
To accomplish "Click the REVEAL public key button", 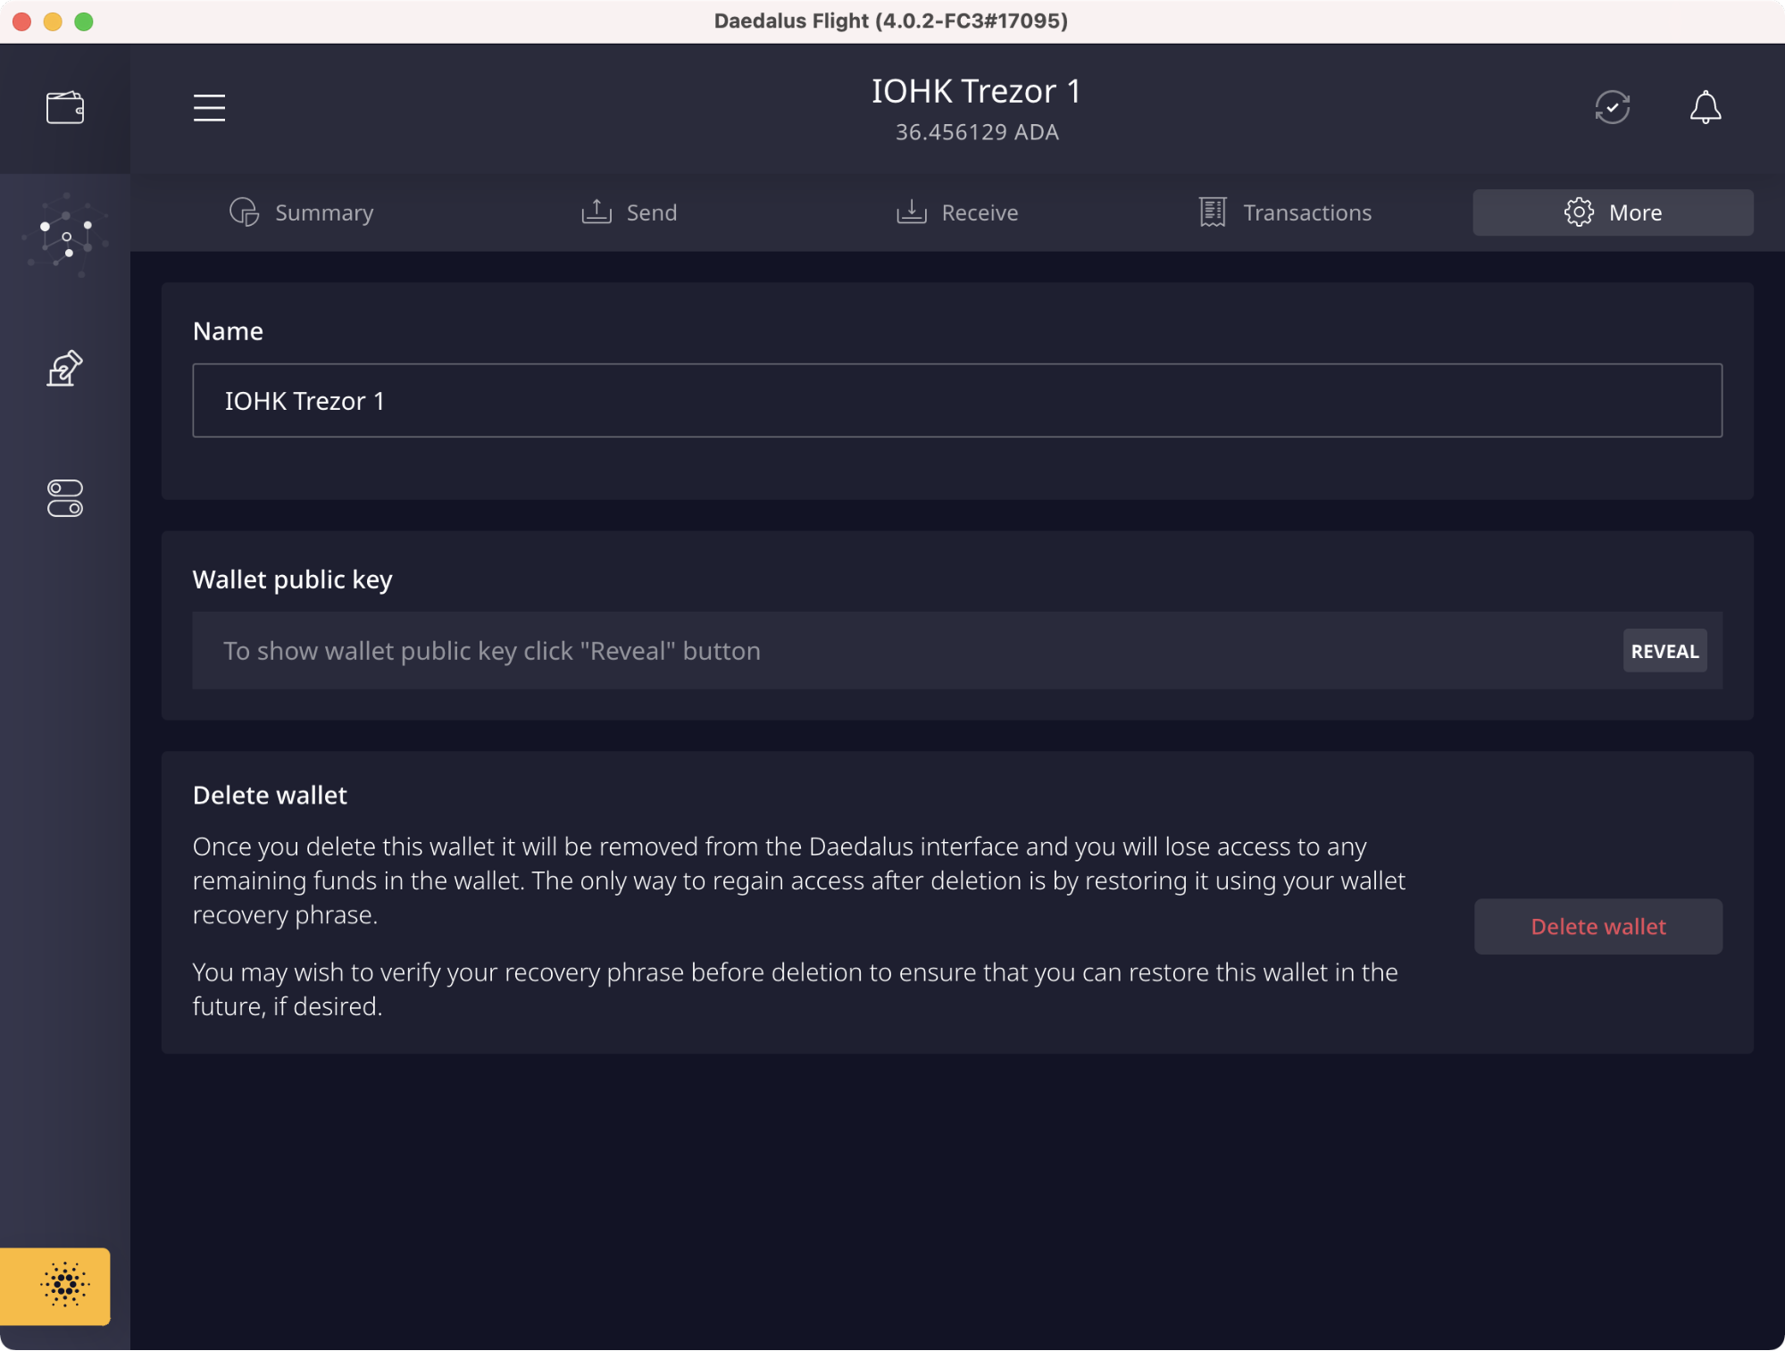I will pyautogui.click(x=1664, y=651).
